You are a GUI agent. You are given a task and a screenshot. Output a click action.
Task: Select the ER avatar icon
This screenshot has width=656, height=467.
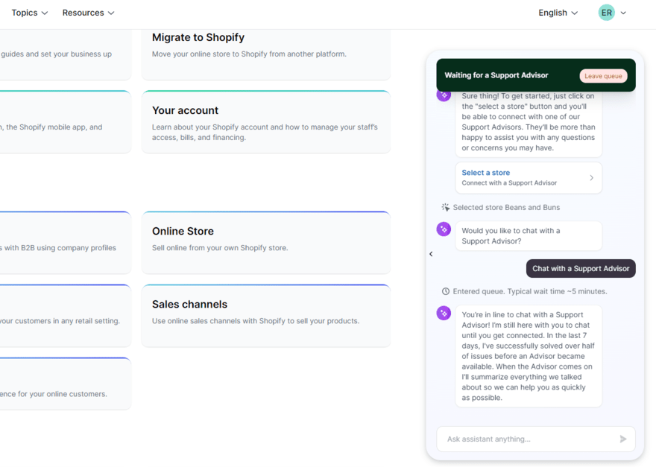click(606, 12)
